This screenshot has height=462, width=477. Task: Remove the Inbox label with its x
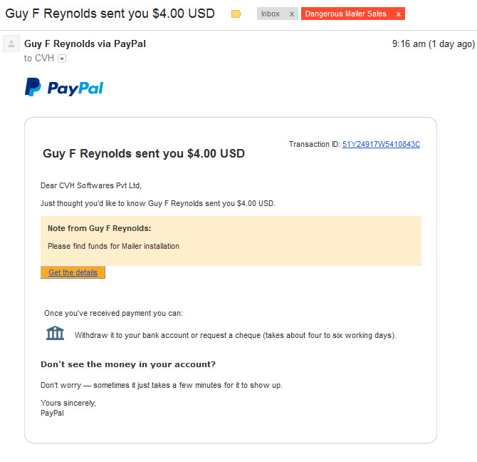(x=291, y=14)
